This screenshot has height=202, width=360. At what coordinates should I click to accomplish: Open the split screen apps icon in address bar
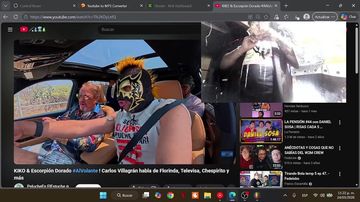250,17
